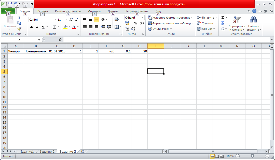
Task: Click Формат in the Ячейки group
Action: point(206,29)
